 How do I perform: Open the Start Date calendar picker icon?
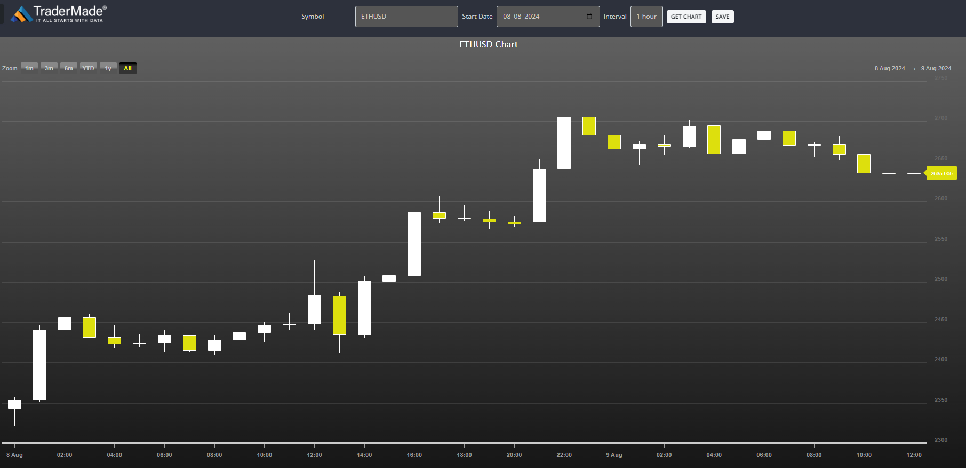(x=589, y=17)
